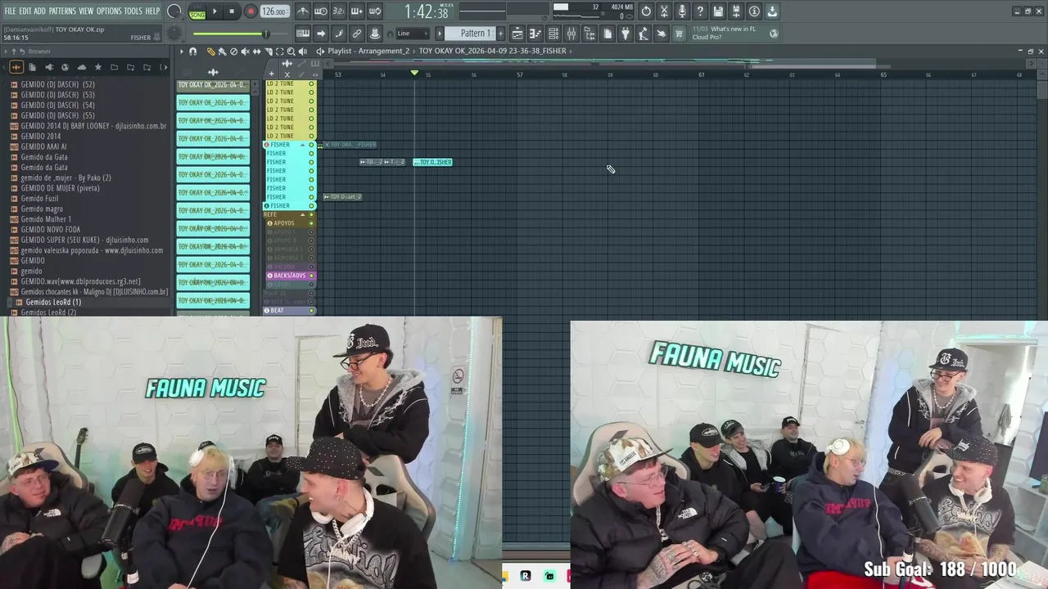Mute the BEAT track

click(311, 311)
